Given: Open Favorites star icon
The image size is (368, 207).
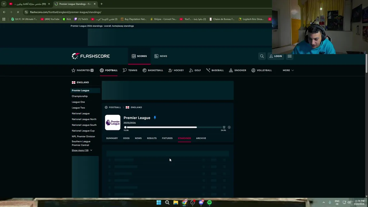Looking at the screenshot, I should click(x=73, y=70).
